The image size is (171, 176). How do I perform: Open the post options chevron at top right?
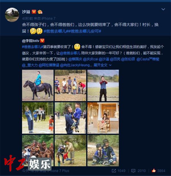click(x=163, y=9)
